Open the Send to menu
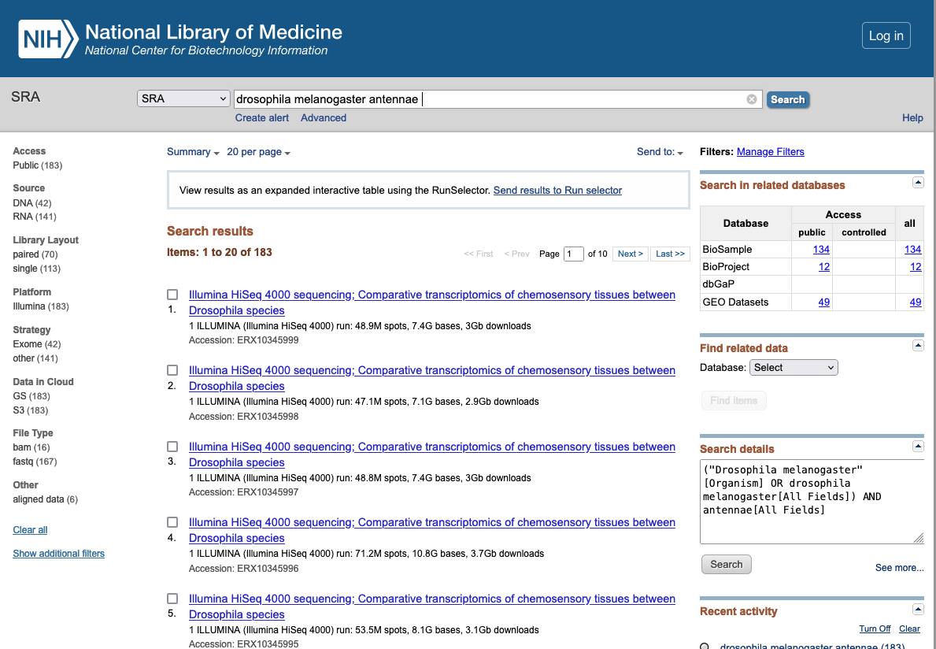 (x=660, y=152)
